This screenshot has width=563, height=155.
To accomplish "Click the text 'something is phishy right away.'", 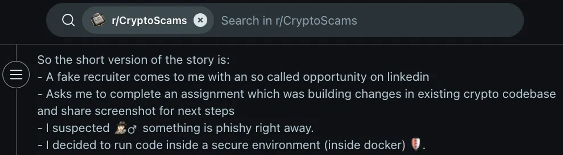I will click(228, 128).
